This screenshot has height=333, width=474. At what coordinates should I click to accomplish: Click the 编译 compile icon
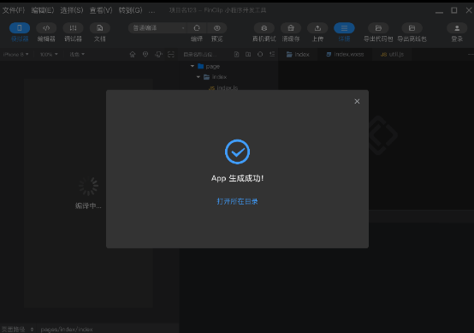pos(197,28)
